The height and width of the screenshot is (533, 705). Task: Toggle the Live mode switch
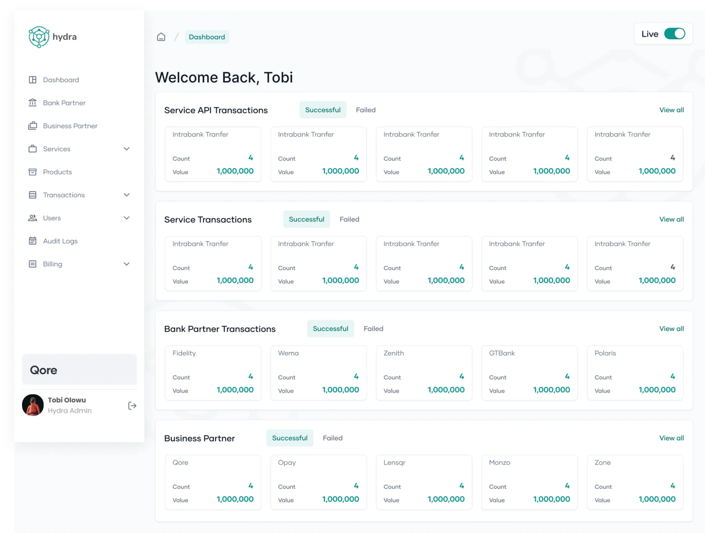coord(675,33)
